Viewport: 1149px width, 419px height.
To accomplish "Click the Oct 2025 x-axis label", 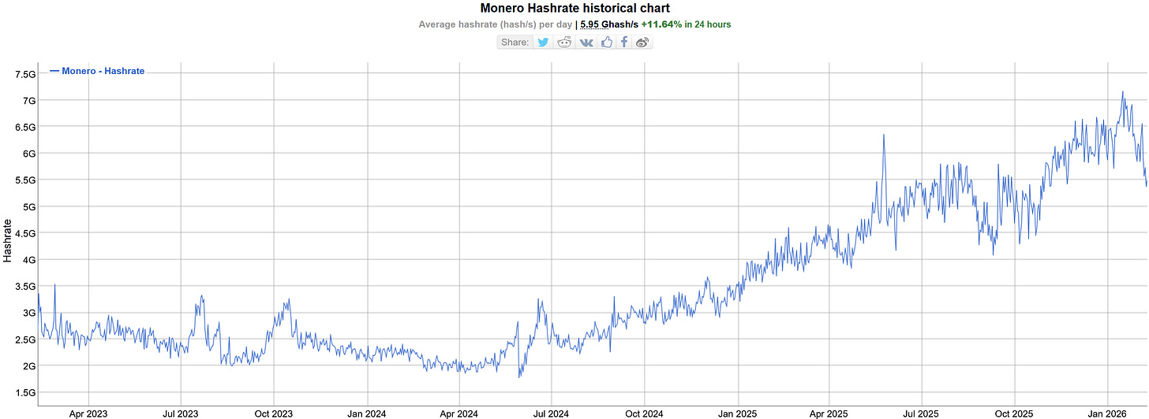I will click(x=1014, y=413).
